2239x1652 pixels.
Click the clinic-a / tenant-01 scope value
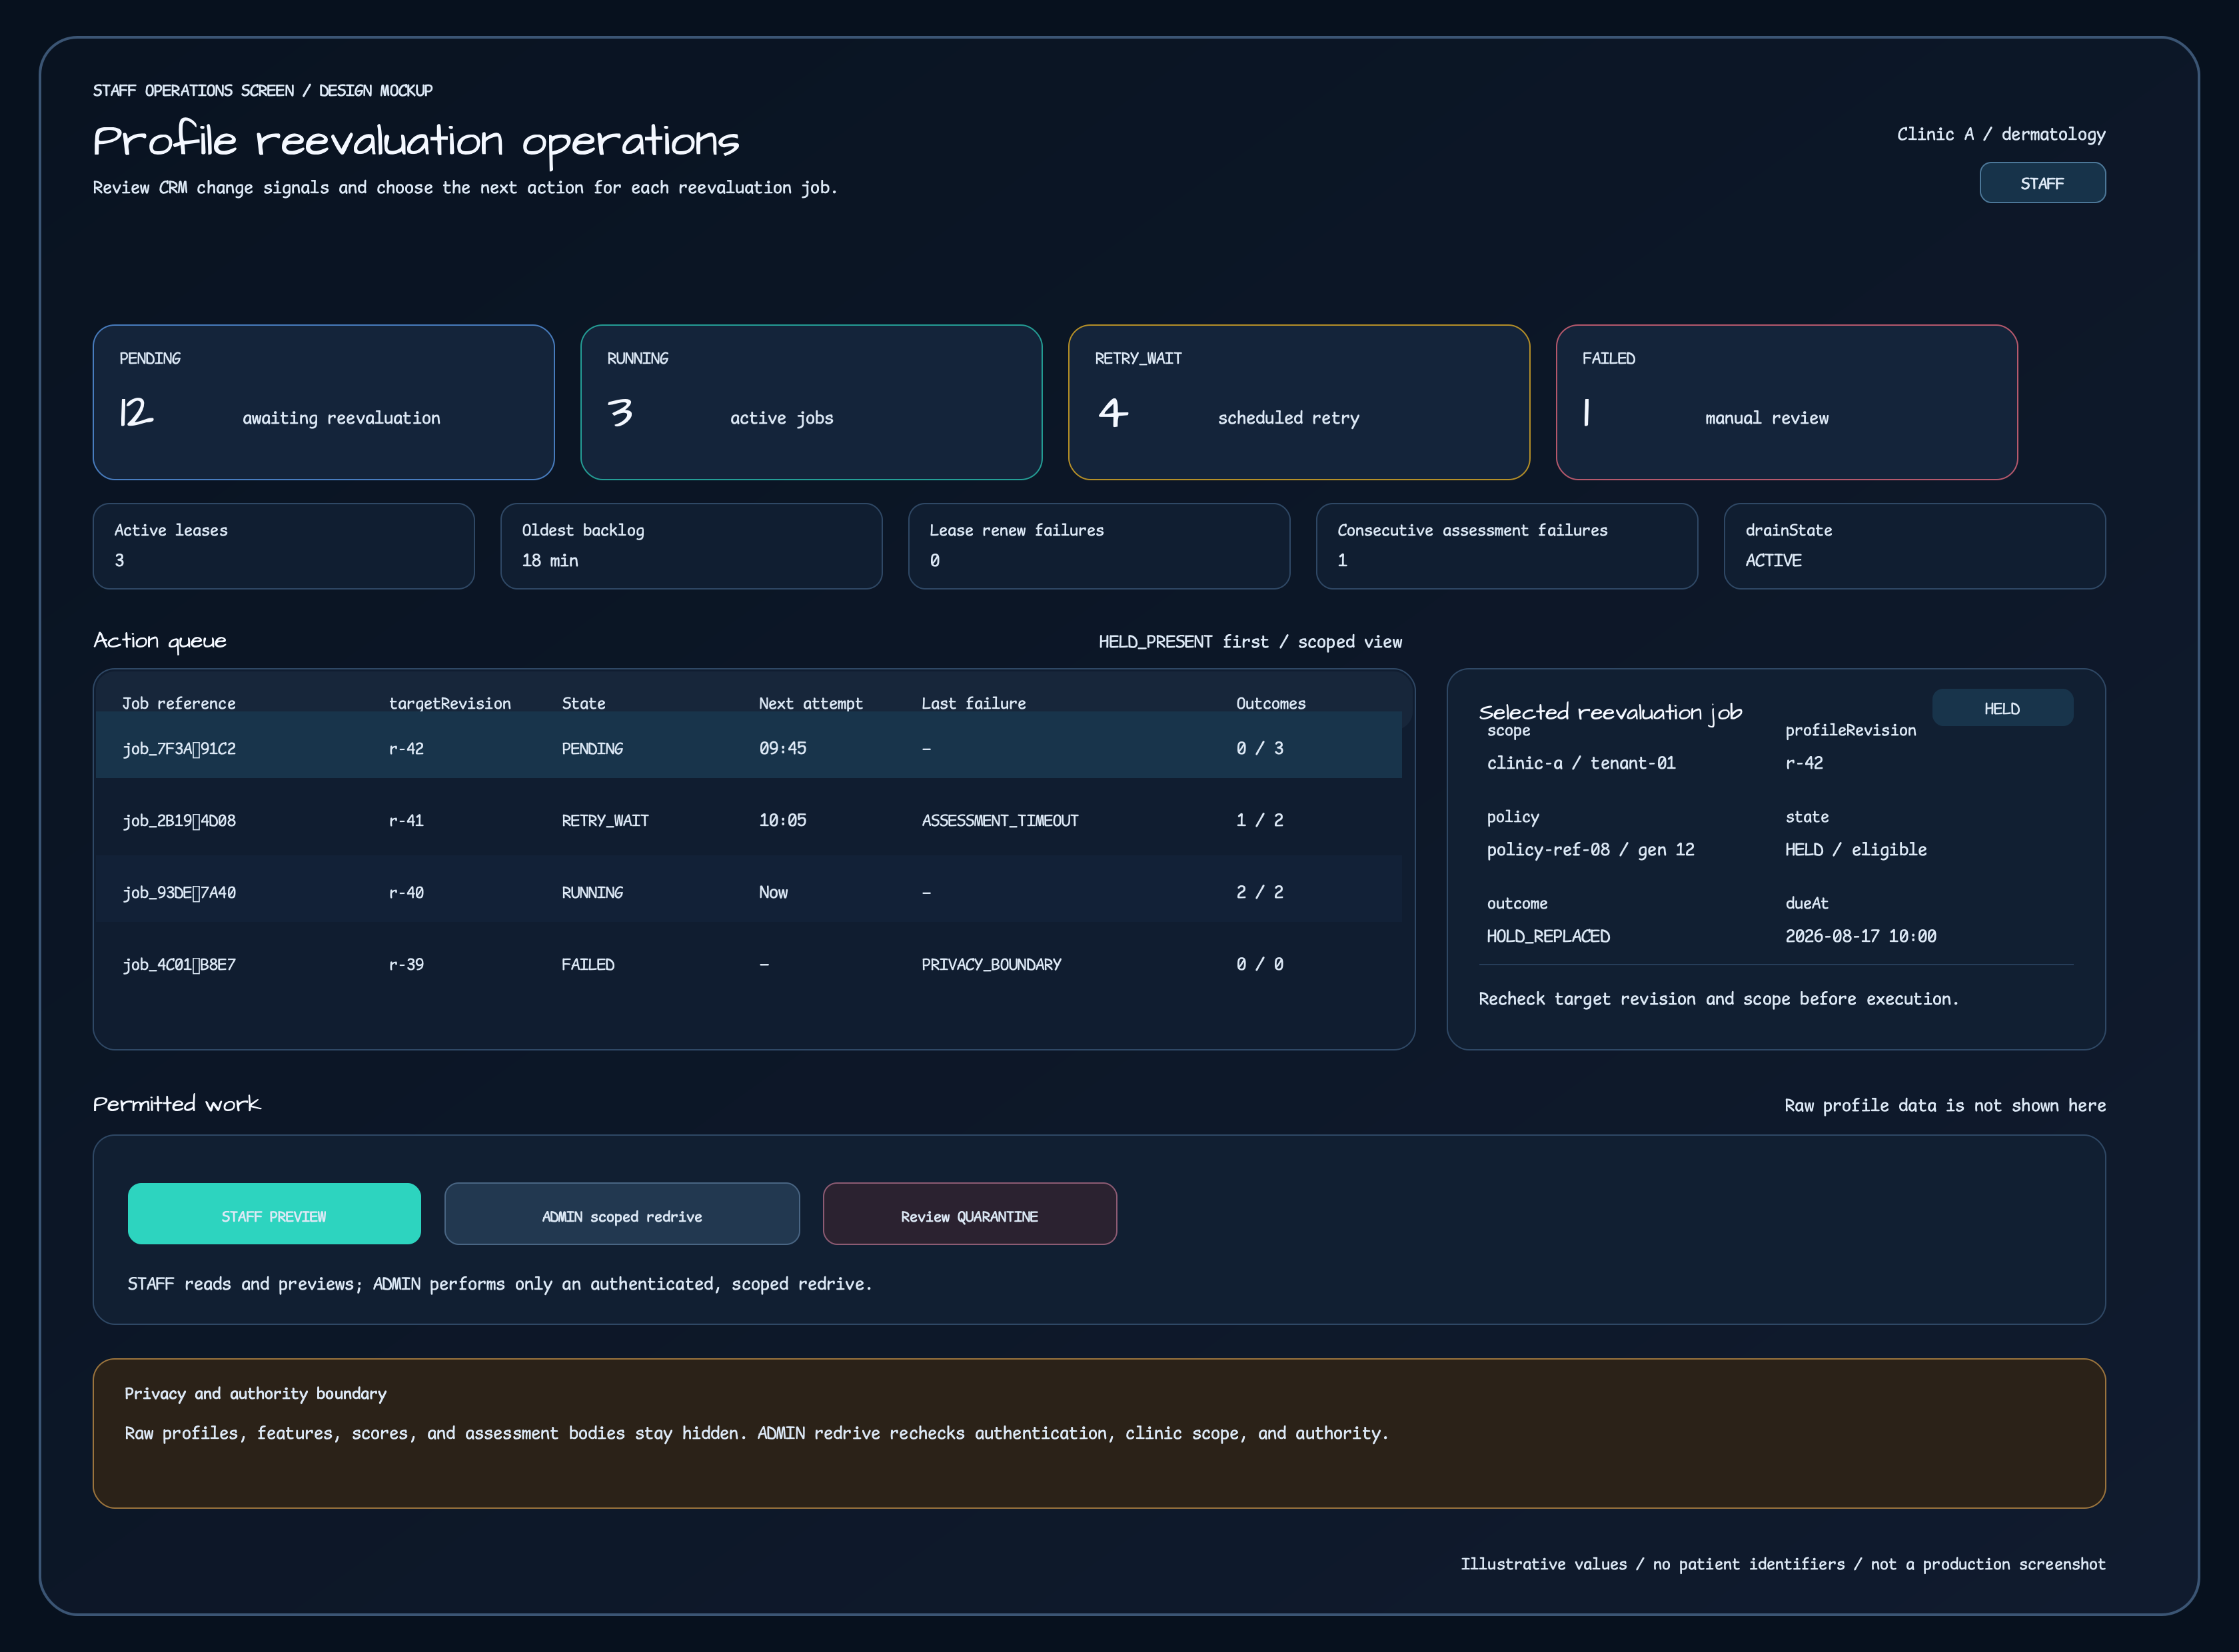(1581, 763)
